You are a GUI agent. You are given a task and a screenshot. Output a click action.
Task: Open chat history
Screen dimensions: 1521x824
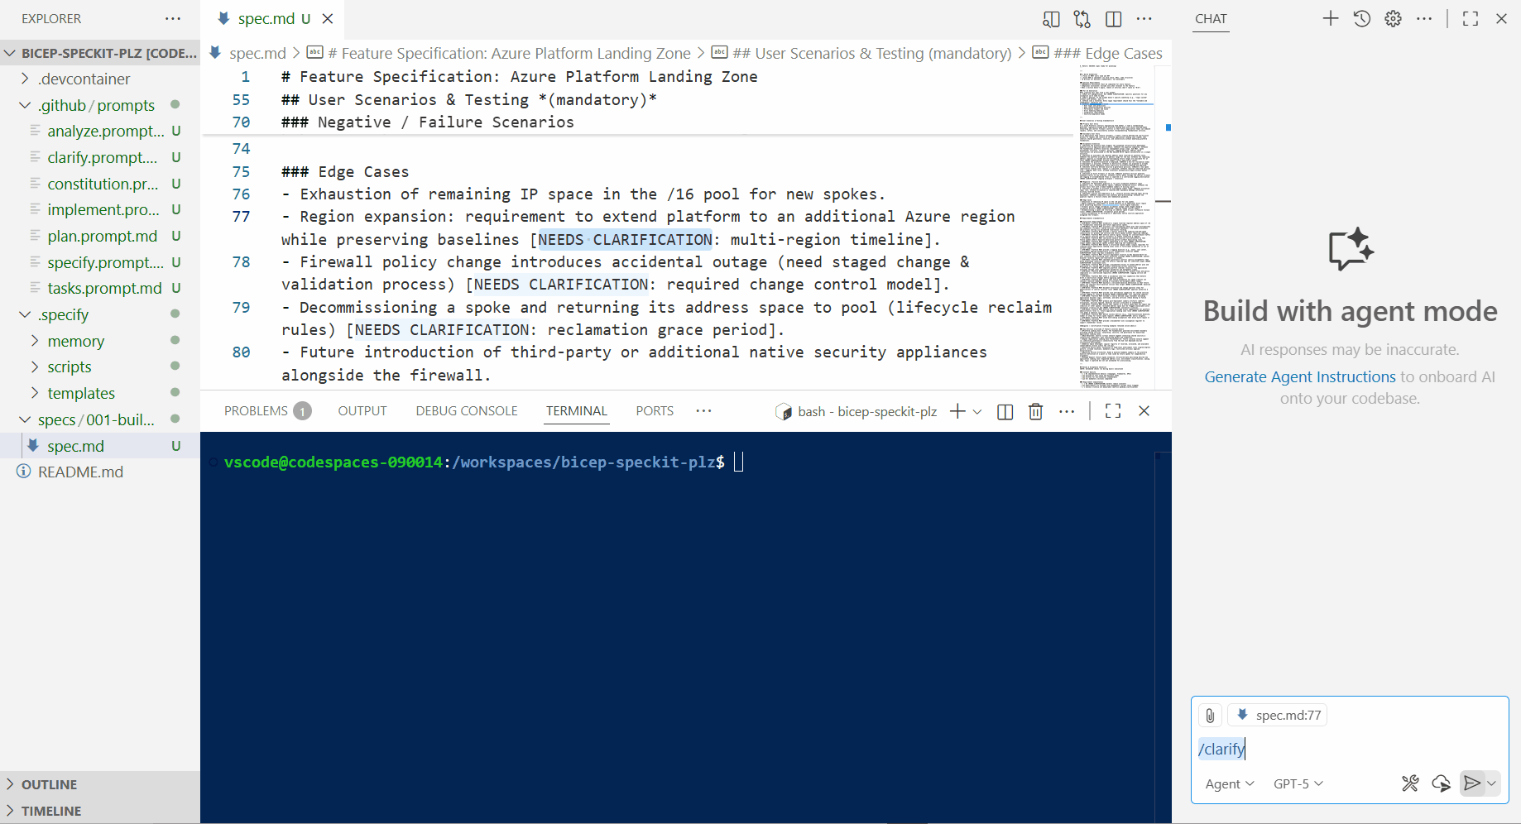(x=1361, y=18)
